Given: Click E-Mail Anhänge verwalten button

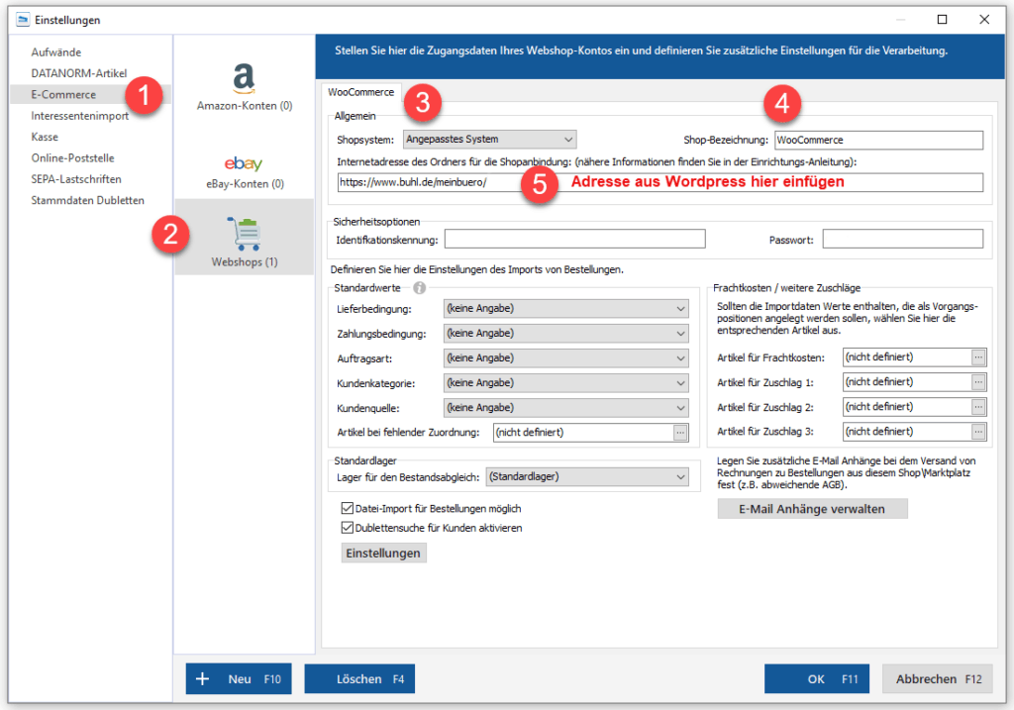Looking at the screenshot, I should pyautogui.click(x=812, y=509).
